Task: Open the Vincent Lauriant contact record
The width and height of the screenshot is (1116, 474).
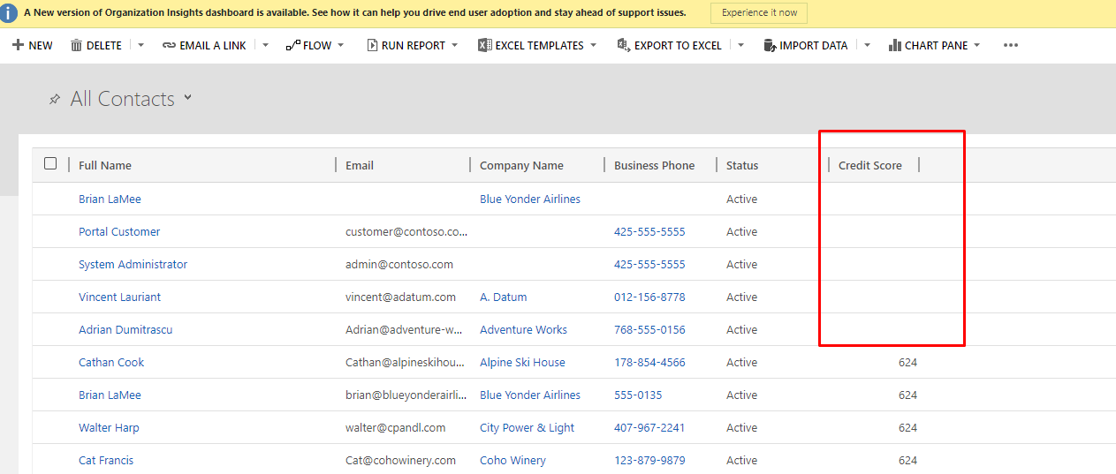Action: [x=119, y=297]
